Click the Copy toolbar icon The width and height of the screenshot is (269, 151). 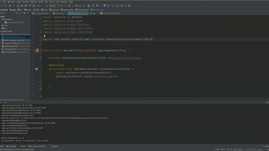click(22, 5)
